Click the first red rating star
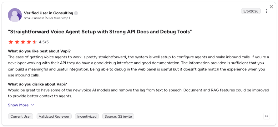The width and height of the screenshot is (278, 127). (x=11, y=42)
